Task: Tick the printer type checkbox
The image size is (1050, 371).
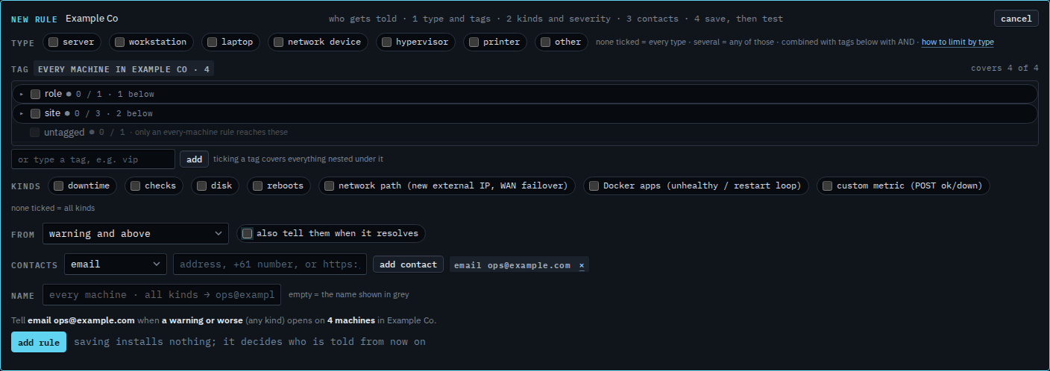Action: point(474,42)
